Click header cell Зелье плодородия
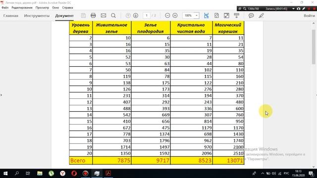The height and width of the screenshot is (178, 317). tap(151, 28)
